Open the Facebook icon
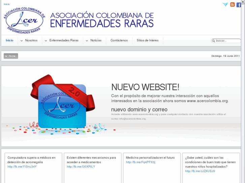This screenshot has height=183, width=245. click(x=239, y=5)
